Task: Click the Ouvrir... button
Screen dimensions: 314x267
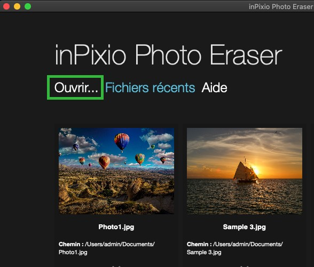Action: [x=76, y=87]
